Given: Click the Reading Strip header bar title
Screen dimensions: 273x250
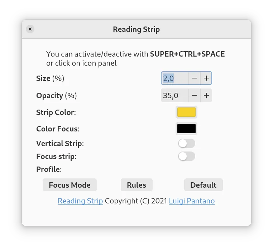Looking at the screenshot, I should pyautogui.click(x=136, y=29).
